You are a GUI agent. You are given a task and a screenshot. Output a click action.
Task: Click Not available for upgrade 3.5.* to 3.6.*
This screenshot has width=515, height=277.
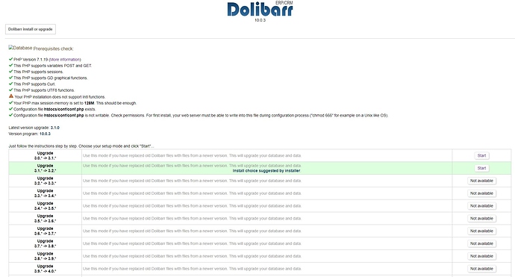pyautogui.click(x=481, y=219)
